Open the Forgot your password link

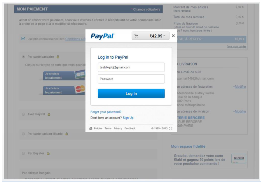coord(106,112)
